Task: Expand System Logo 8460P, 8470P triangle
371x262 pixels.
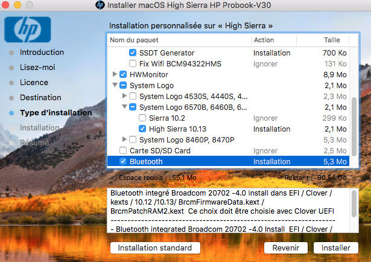Action: 124,139
